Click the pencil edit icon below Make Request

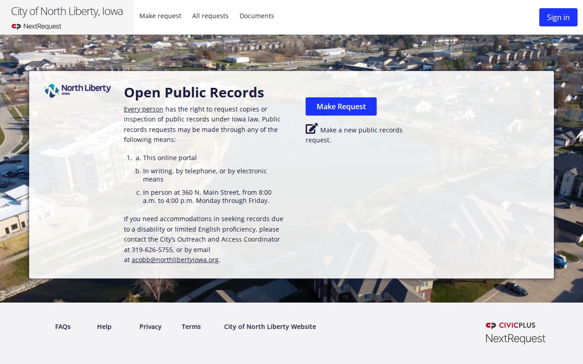(312, 129)
